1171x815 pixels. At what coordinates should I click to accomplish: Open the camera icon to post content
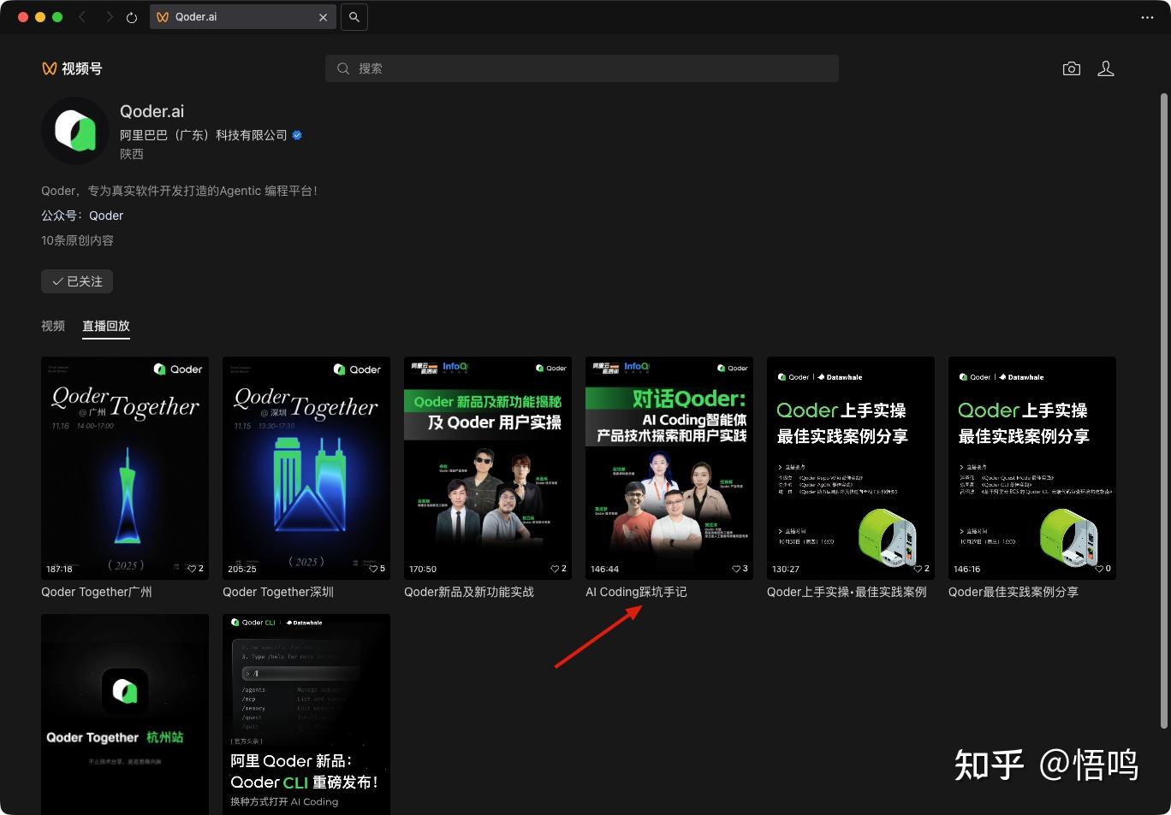pyautogui.click(x=1071, y=68)
